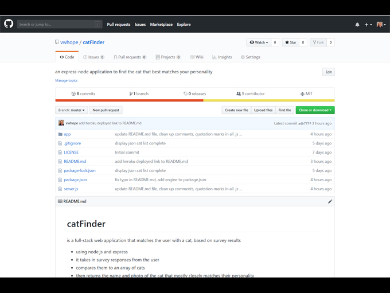Open the app folder

pyautogui.click(x=67, y=134)
